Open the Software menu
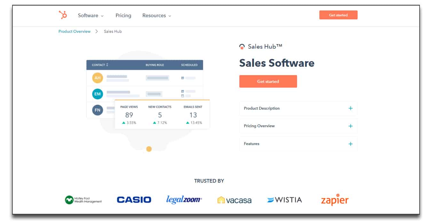The width and height of the screenshot is (432, 222). [x=91, y=15]
